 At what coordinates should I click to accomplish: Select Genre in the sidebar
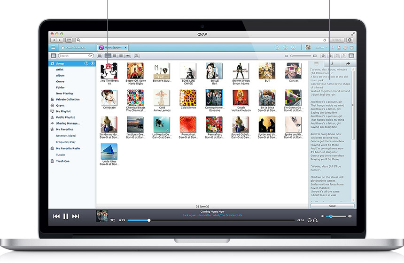[x=61, y=81]
